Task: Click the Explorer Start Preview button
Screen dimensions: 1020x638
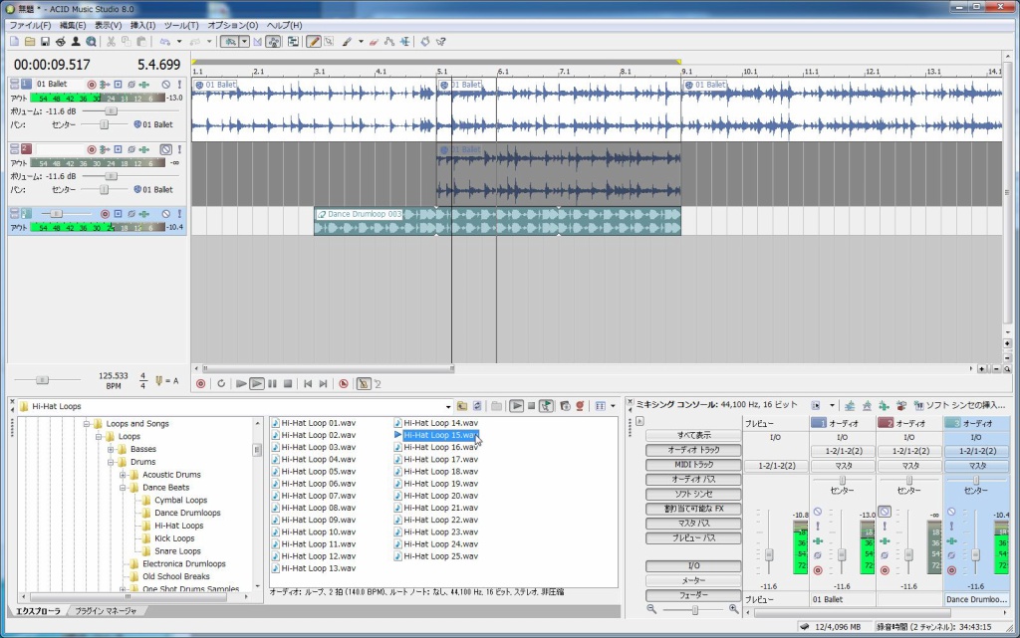Action: click(517, 406)
